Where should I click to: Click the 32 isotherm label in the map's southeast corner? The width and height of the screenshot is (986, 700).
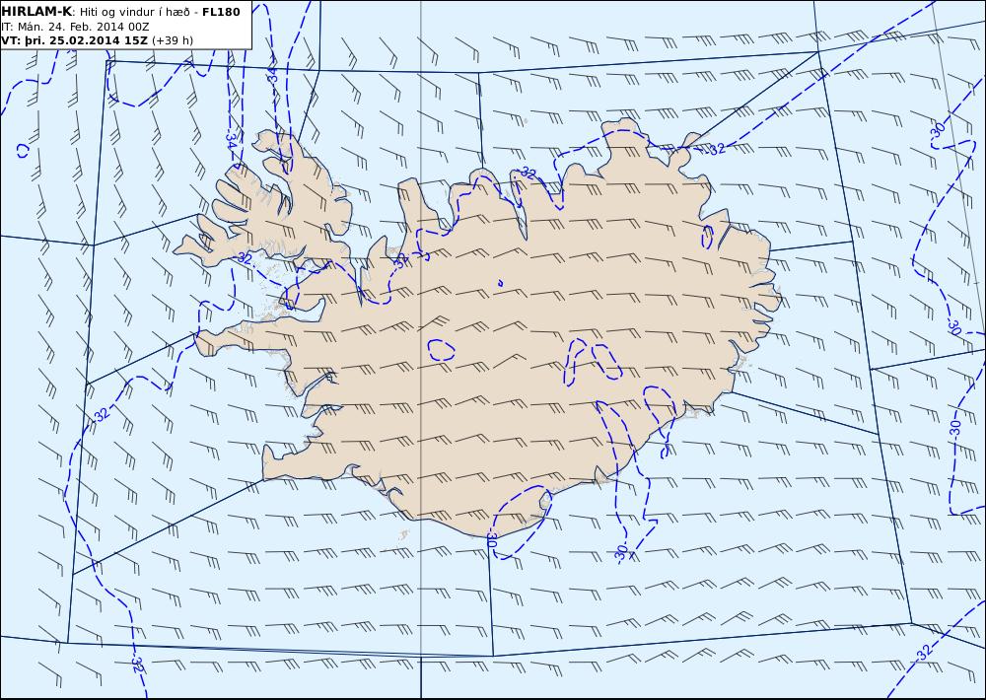[925, 653]
